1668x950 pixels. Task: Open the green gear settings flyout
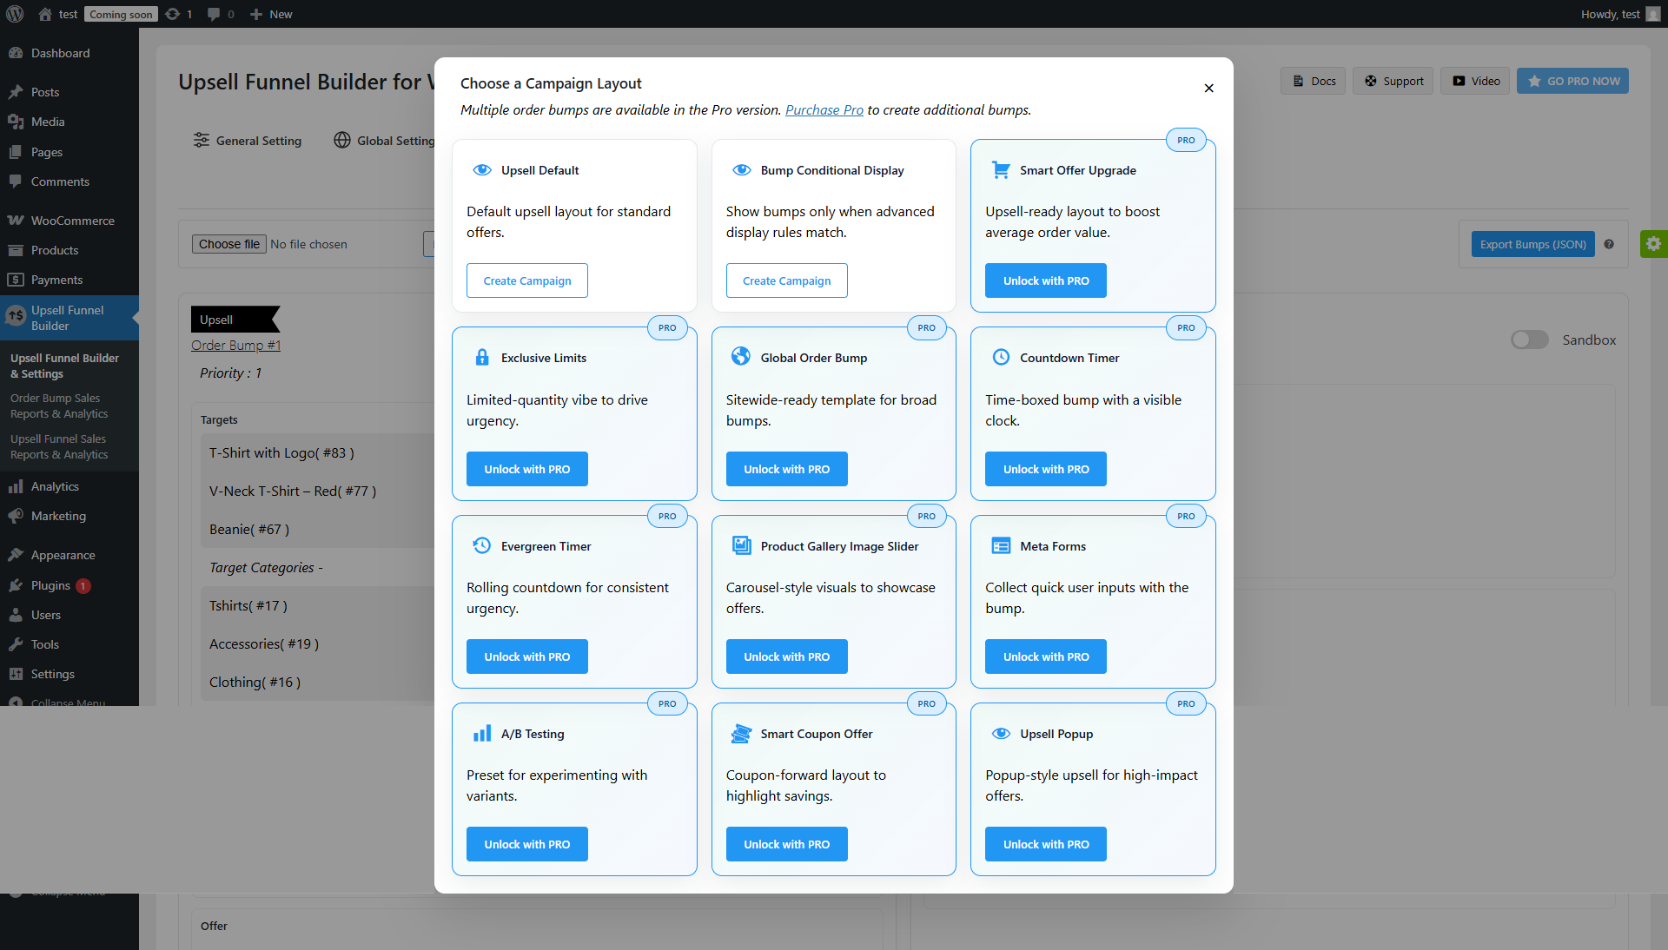point(1654,244)
